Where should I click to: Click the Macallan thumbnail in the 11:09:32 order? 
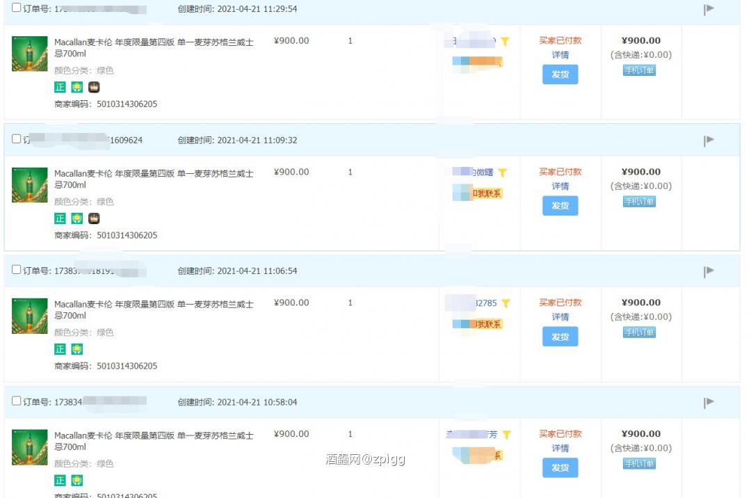30,185
